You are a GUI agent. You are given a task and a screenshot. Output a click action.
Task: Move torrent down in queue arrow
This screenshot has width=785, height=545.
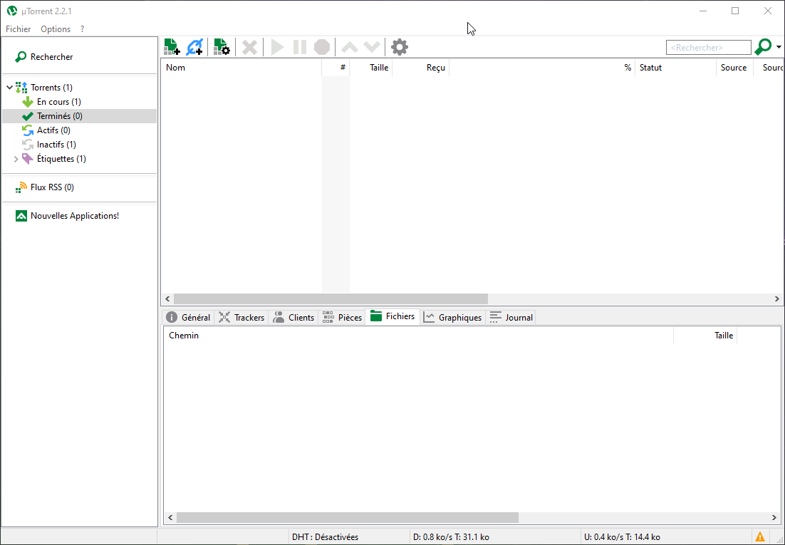click(x=372, y=47)
